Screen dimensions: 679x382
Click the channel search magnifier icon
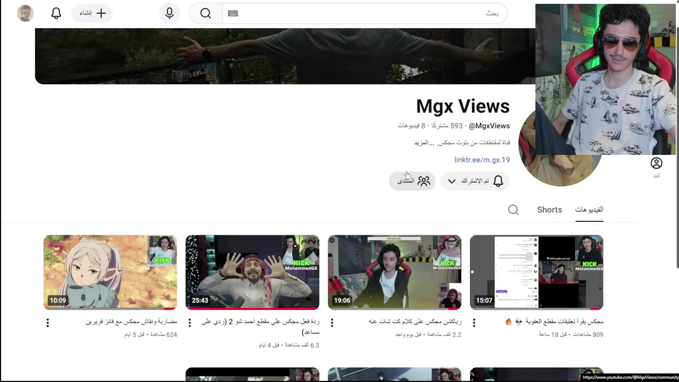pos(513,210)
